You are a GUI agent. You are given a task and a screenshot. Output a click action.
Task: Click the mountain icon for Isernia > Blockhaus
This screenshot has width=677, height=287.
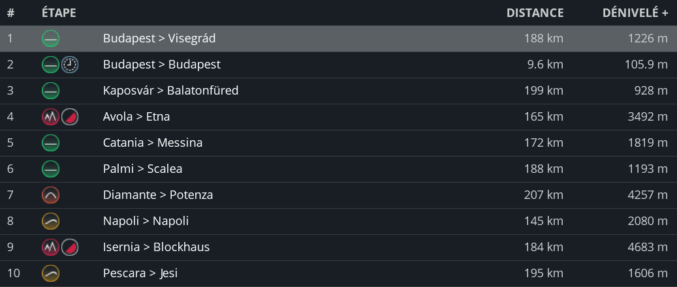coord(50,247)
